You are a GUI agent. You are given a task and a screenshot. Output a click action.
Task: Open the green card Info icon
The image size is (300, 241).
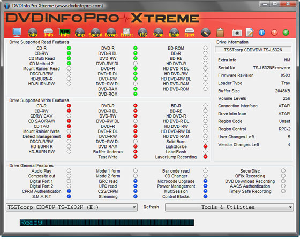(64, 33)
